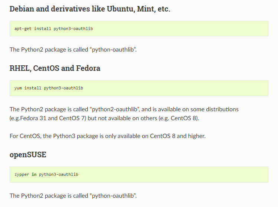Click the apt-get install code block

[x=139, y=29]
